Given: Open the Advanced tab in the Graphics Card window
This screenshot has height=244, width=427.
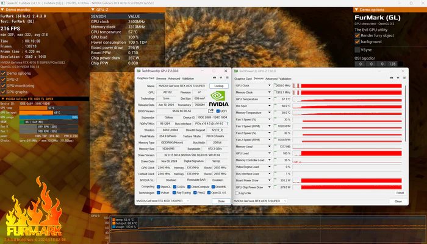Looking at the screenshot, I should pos(174,78).
